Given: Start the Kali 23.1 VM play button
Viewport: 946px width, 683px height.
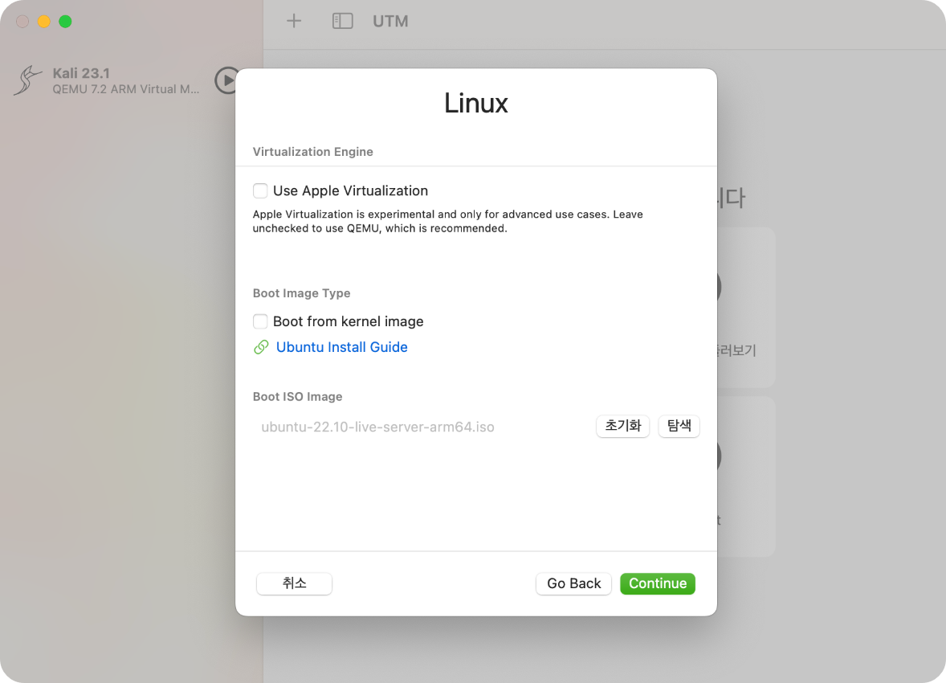Looking at the screenshot, I should (x=226, y=80).
